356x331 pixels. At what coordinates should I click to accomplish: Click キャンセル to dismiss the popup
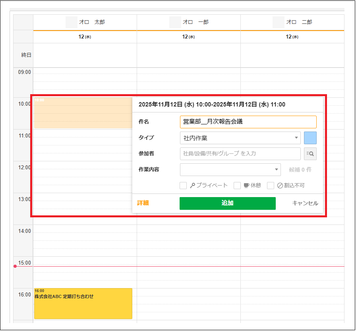click(x=305, y=203)
